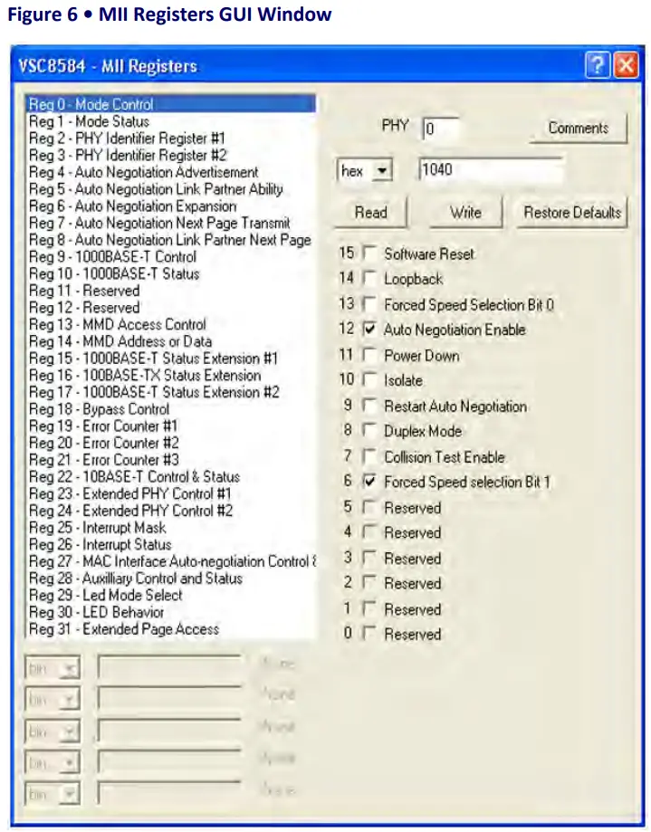651x832 pixels.
Task: Select Reg 10 - 1000BASE-T Status
Action: (171, 273)
